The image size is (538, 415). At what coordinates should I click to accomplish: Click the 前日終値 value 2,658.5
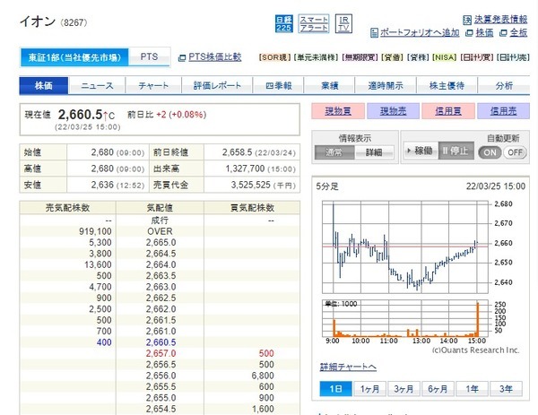(237, 152)
